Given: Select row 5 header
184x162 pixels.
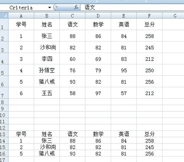Looking at the screenshot, I should point(4,70).
